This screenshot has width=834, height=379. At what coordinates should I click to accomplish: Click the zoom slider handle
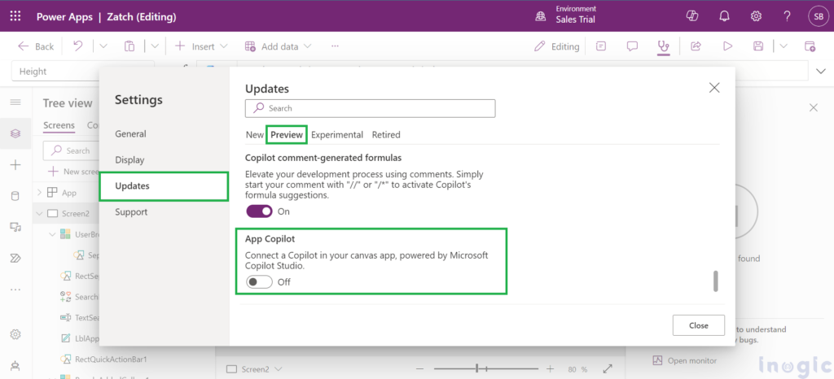(476, 369)
